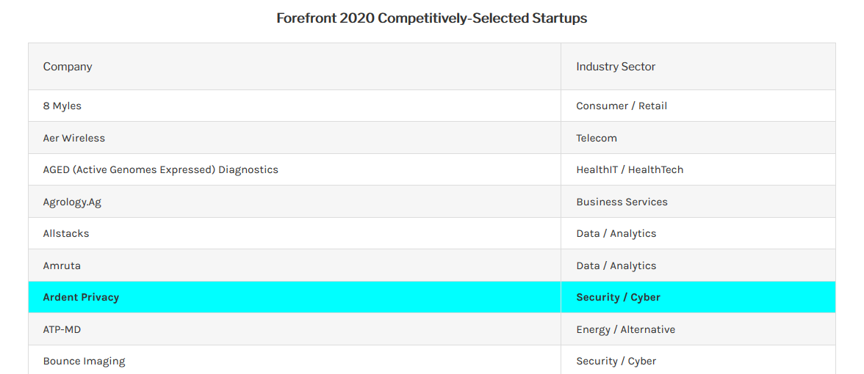Select the Business Services sector cell

click(698, 202)
